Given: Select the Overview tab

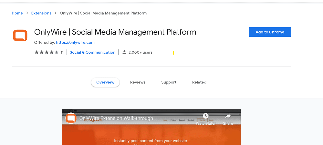Looking at the screenshot, I should 105,82.
